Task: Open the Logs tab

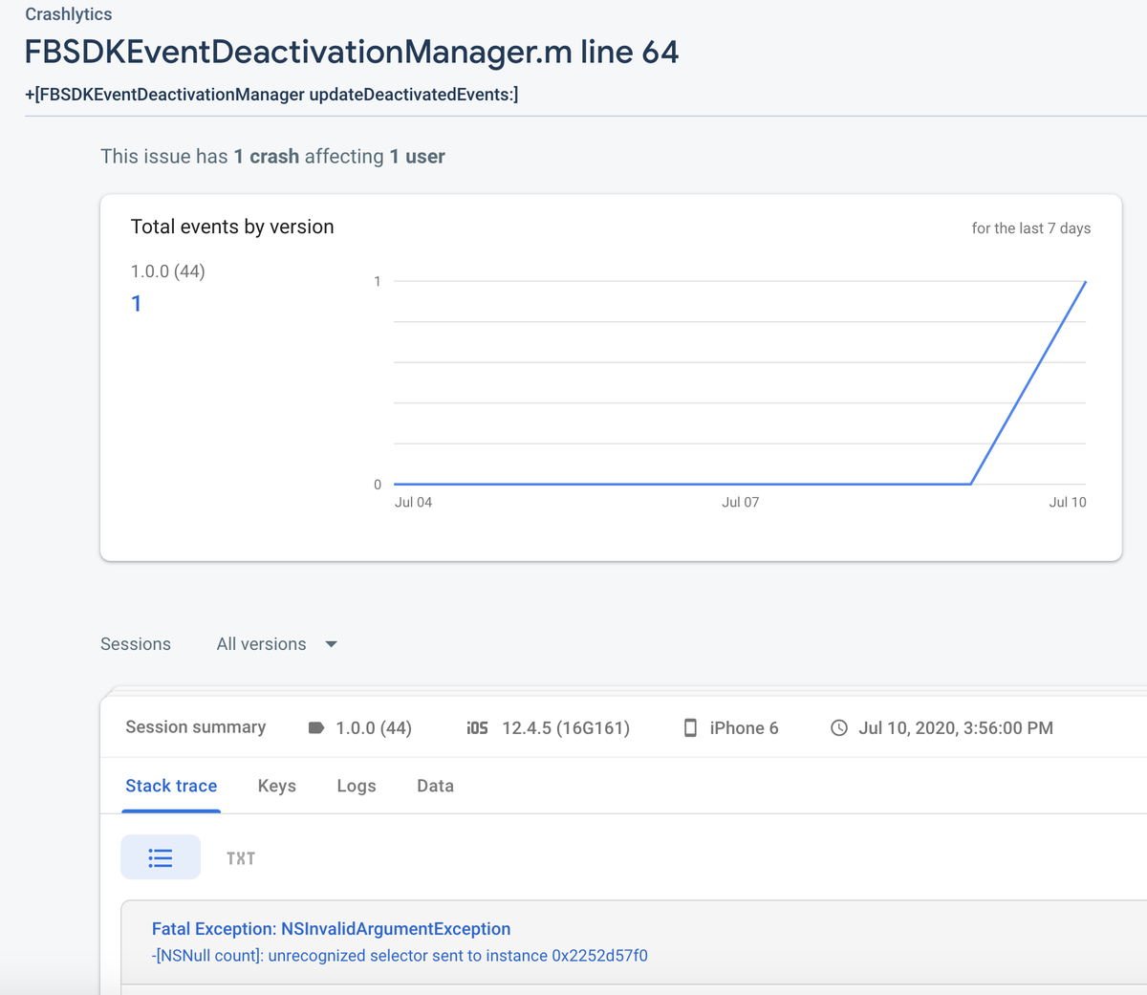Action: [x=356, y=786]
